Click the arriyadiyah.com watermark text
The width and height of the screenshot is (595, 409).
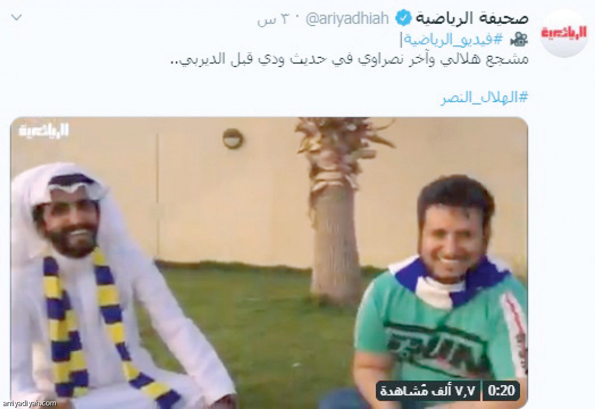point(29,403)
